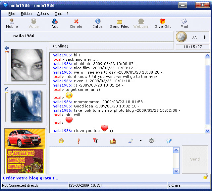
Task: Click the music note sound icon
Action: click(131, 141)
